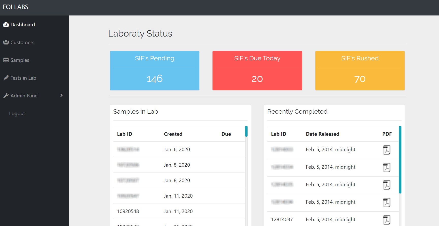Click the Admin Panel wrench icon
The height and width of the screenshot is (226, 439).
point(6,96)
